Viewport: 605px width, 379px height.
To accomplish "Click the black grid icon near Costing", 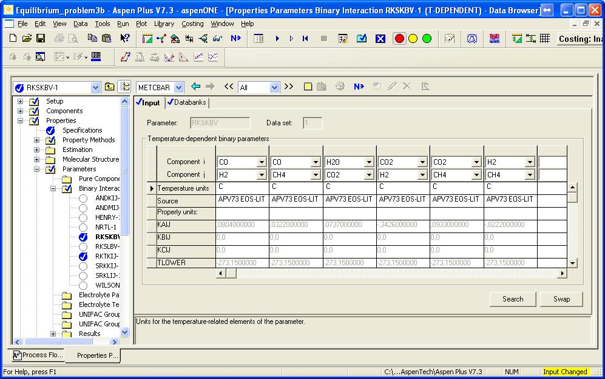I will 545,39.
